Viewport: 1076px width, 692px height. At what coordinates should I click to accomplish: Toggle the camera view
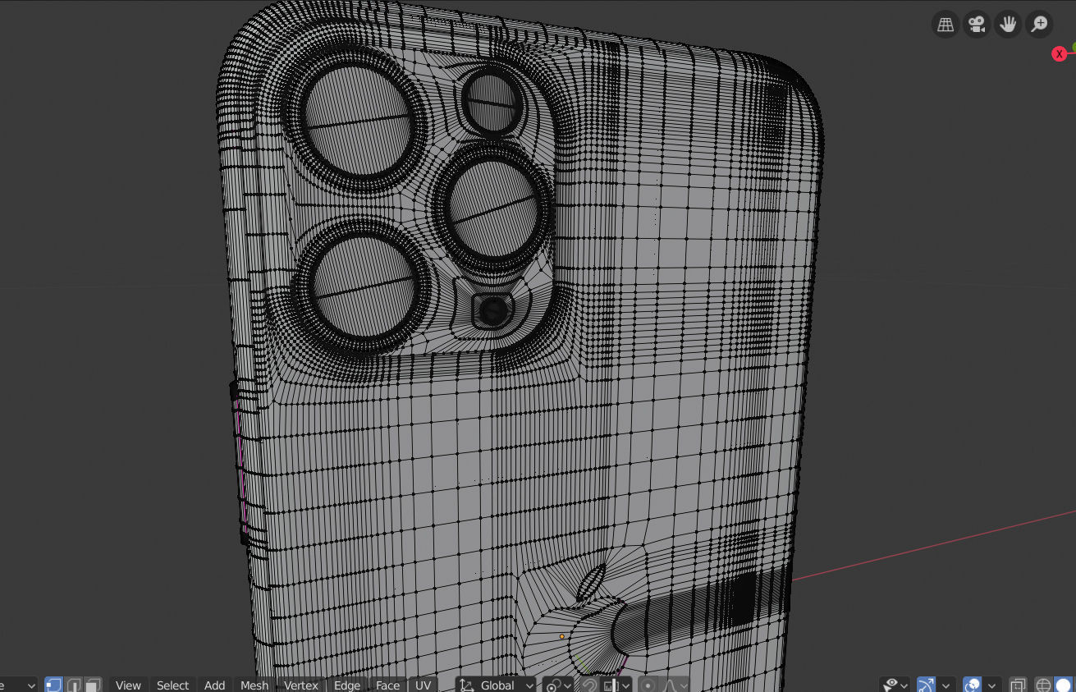point(977,24)
